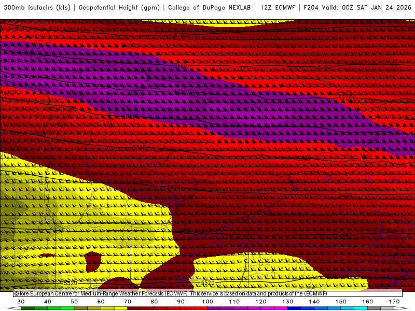This screenshot has width=415, height=311.
Task: Click the ECMWF copyright notice below the map
Action: click(x=171, y=293)
